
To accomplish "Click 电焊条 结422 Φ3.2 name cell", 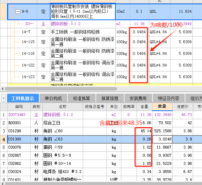I will click(62, 172).
